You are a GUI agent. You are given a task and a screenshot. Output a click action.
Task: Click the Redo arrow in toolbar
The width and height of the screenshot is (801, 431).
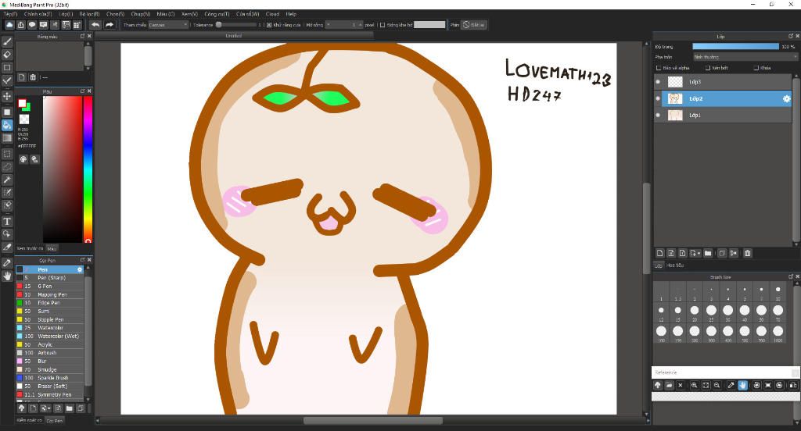pyautogui.click(x=110, y=24)
